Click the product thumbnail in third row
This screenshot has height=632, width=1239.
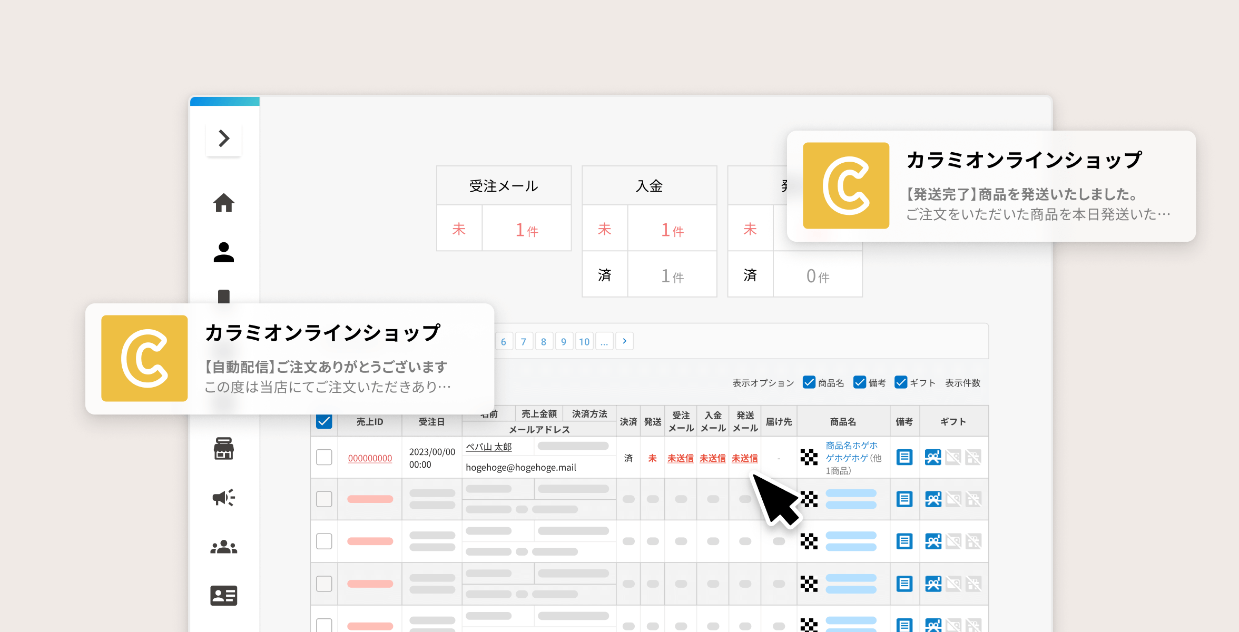[x=809, y=541]
